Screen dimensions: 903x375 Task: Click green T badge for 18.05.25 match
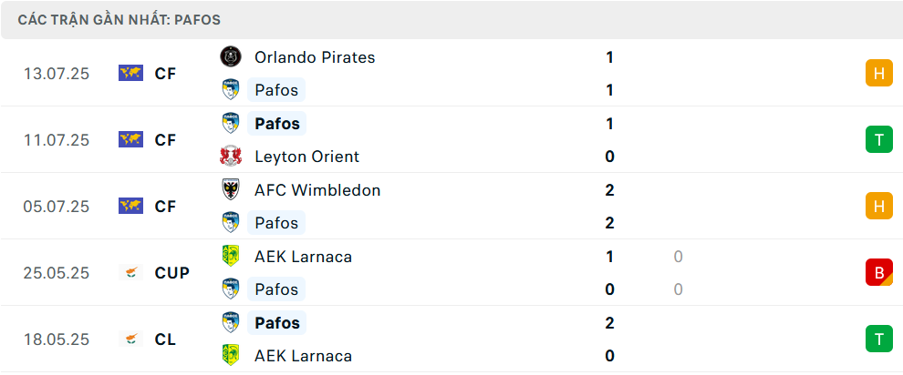click(x=878, y=339)
